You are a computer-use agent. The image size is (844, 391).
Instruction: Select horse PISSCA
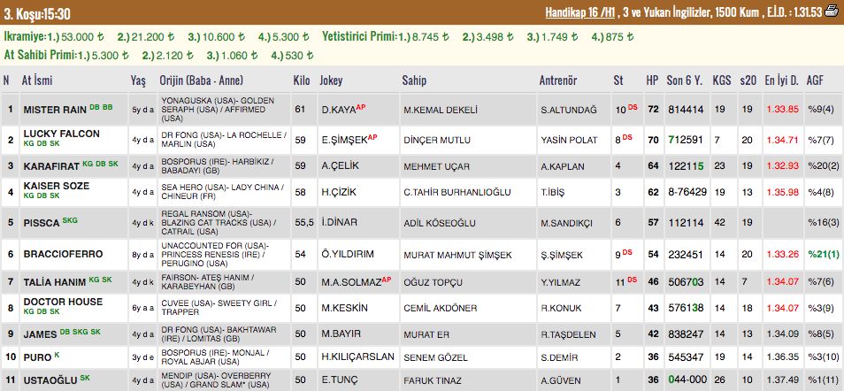click(42, 224)
